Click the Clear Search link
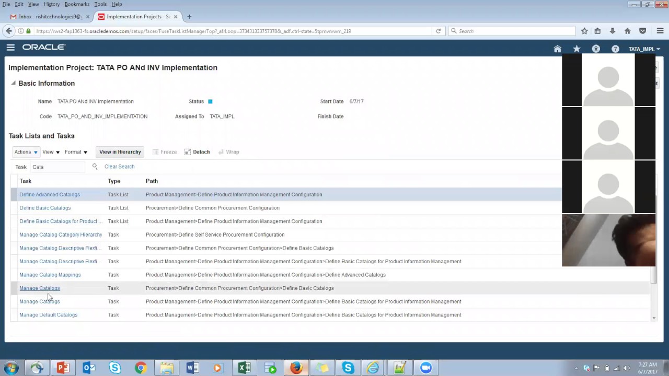This screenshot has height=376, width=669. [x=119, y=167]
